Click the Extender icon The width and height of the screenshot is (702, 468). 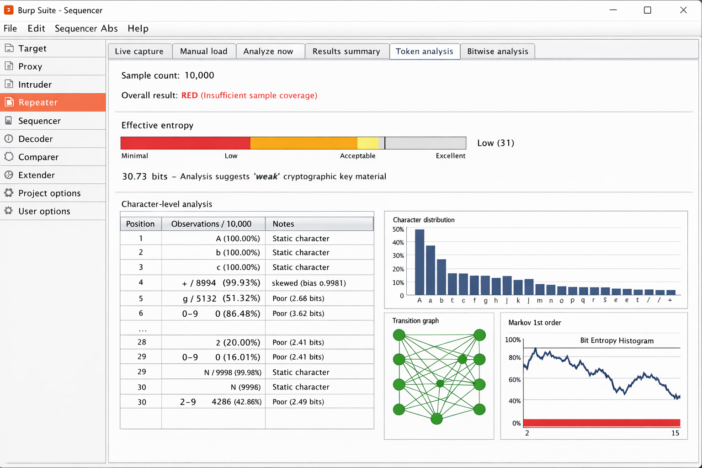click(x=9, y=175)
